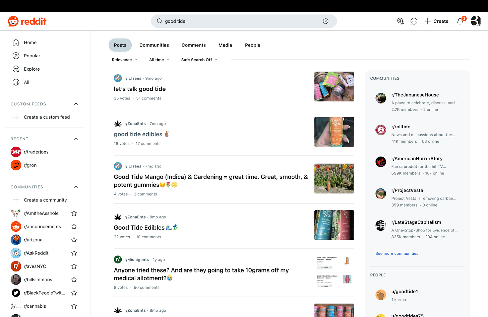Viewport: 488px width, 317px height.
Task: Open post good tide edibles by r/ZonaEnts 7mo ago
Action: click(142, 134)
